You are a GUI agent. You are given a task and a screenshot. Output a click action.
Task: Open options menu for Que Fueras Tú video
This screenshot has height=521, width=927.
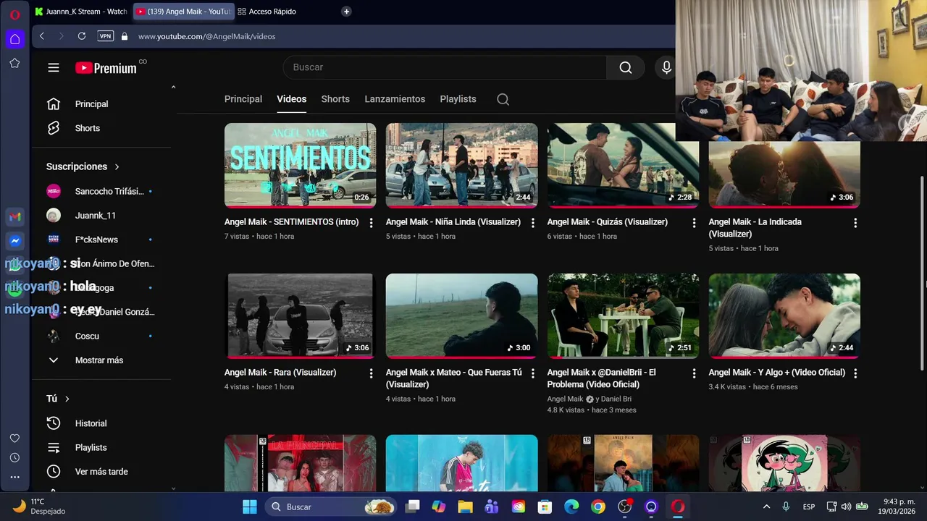[532, 373]
